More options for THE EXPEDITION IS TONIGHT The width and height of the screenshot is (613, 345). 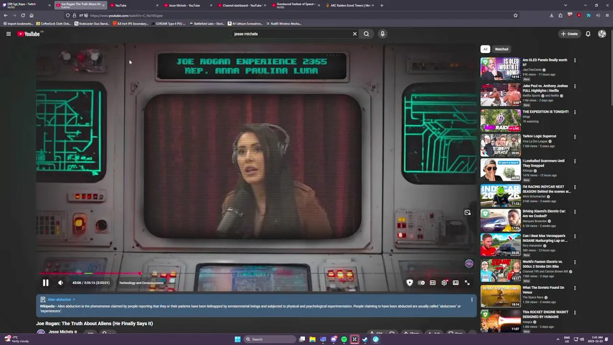575,112
